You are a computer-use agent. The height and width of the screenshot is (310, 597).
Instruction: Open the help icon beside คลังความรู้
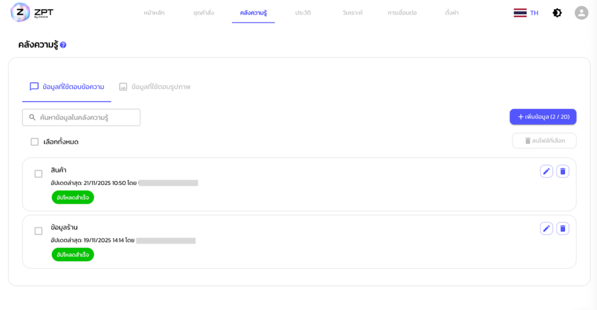tap(63, 45)
